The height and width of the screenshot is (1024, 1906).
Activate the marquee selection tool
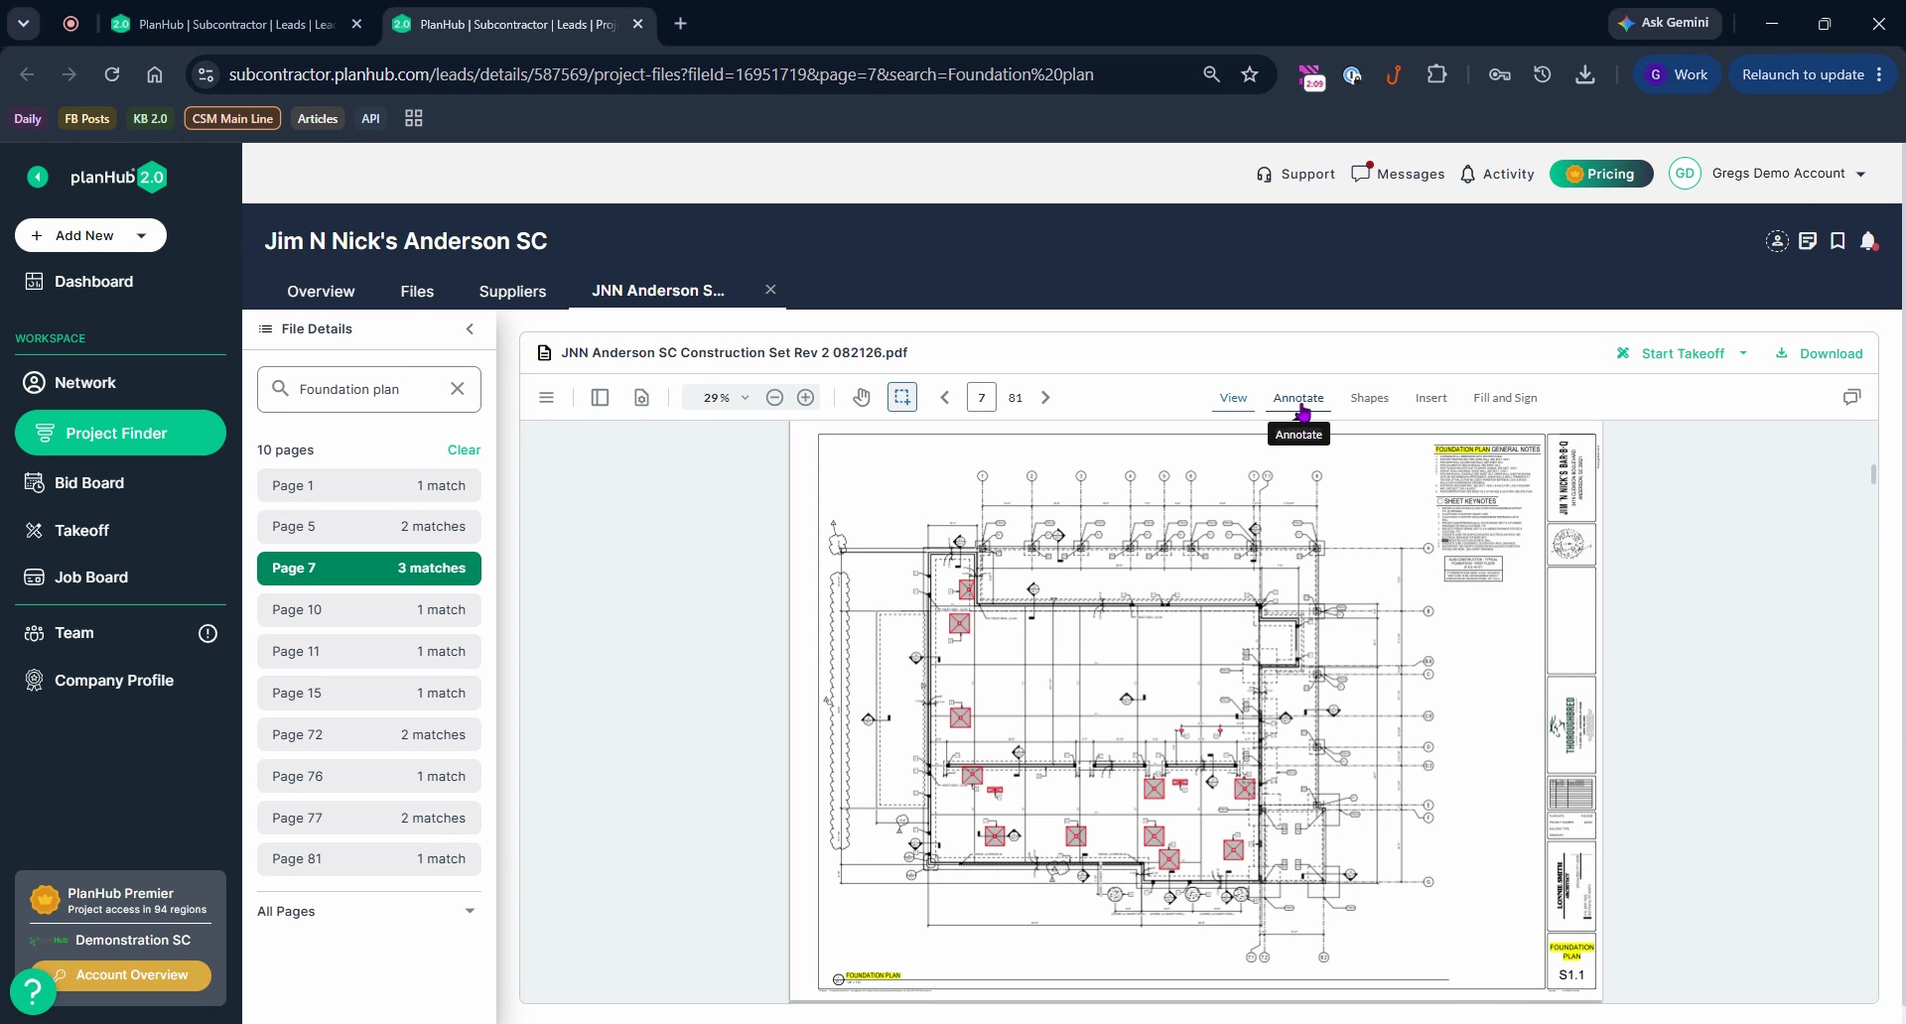901,397
